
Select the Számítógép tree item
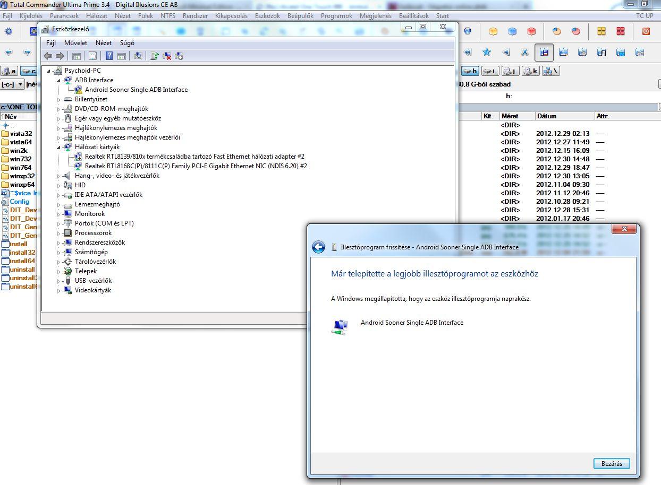[x=91, y=252]
